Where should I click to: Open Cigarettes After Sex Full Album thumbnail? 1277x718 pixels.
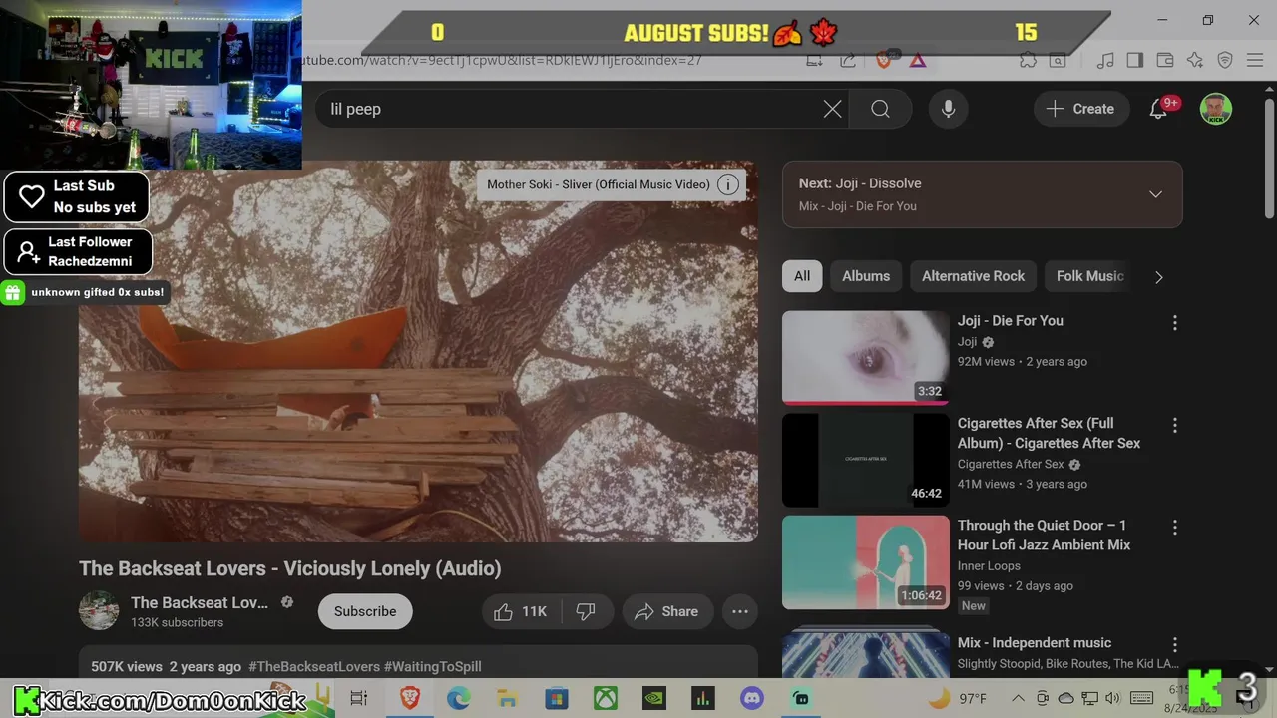click(866, 460)
